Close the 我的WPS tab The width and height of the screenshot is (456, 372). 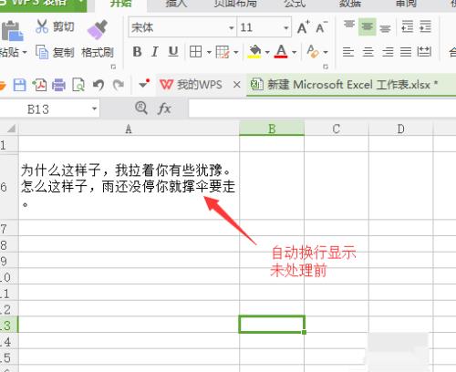[237, 85]
